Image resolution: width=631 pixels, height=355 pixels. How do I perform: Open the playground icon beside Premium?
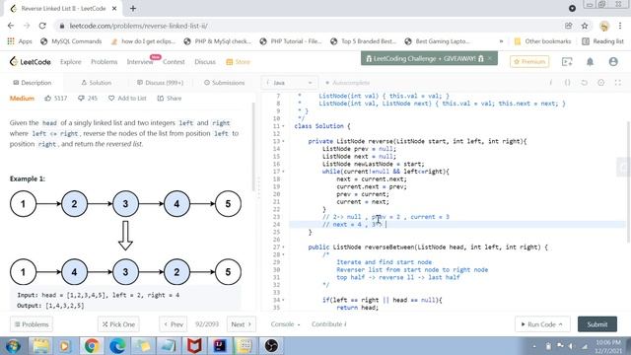point(567,61)
